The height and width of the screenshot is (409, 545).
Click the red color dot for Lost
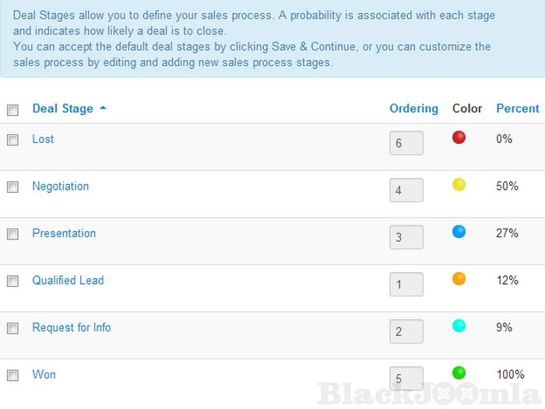pyautogui.click(x=459, y=138)
